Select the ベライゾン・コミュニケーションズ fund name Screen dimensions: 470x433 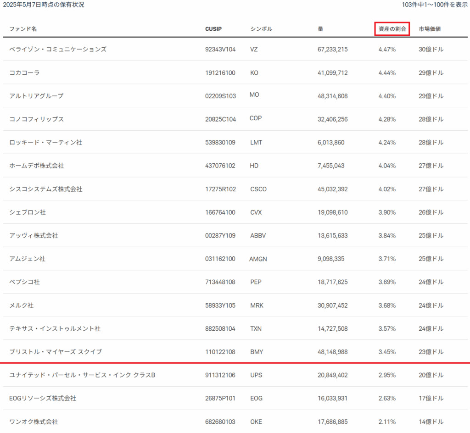[58, 50]
